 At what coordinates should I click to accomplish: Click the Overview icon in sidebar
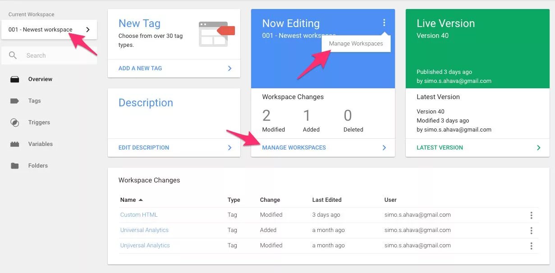pos(14,79)
